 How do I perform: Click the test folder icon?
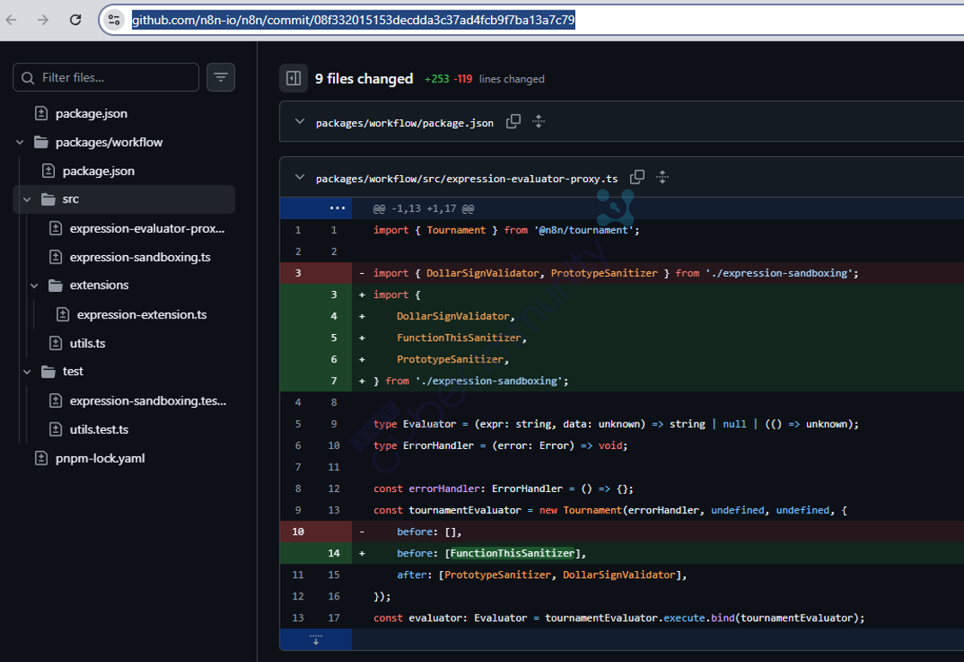[48, 371]
